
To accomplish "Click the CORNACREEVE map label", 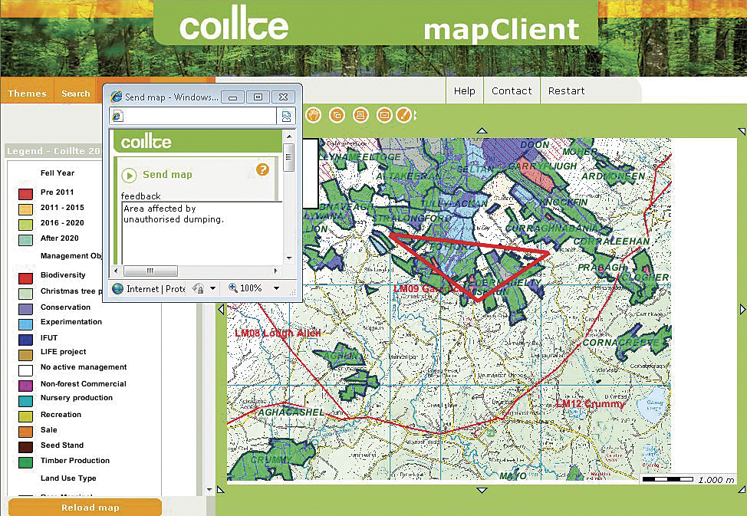I will point(621,342).
